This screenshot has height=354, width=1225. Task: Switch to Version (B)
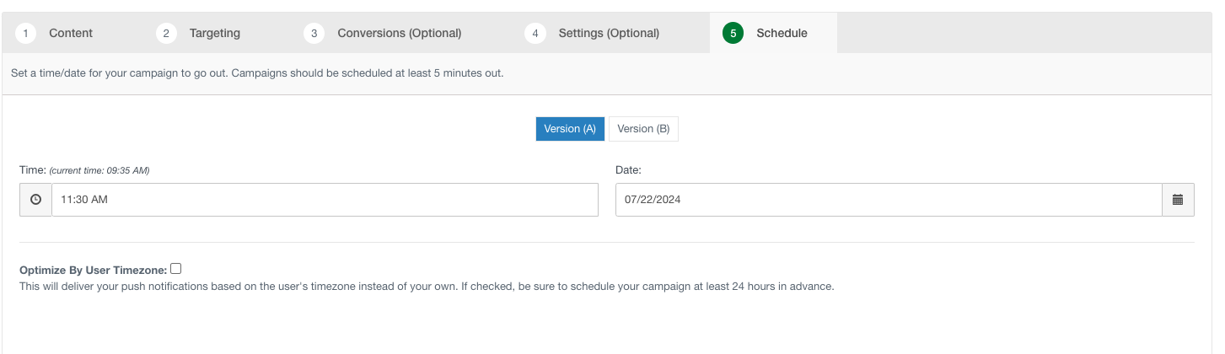point(643,129)
